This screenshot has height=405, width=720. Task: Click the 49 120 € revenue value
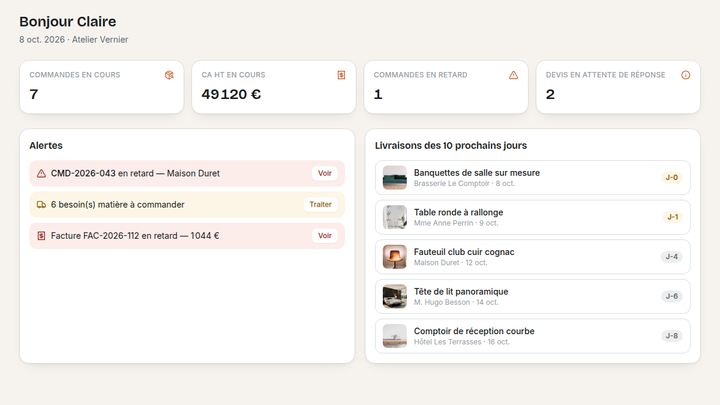click(x=231, y=94)
